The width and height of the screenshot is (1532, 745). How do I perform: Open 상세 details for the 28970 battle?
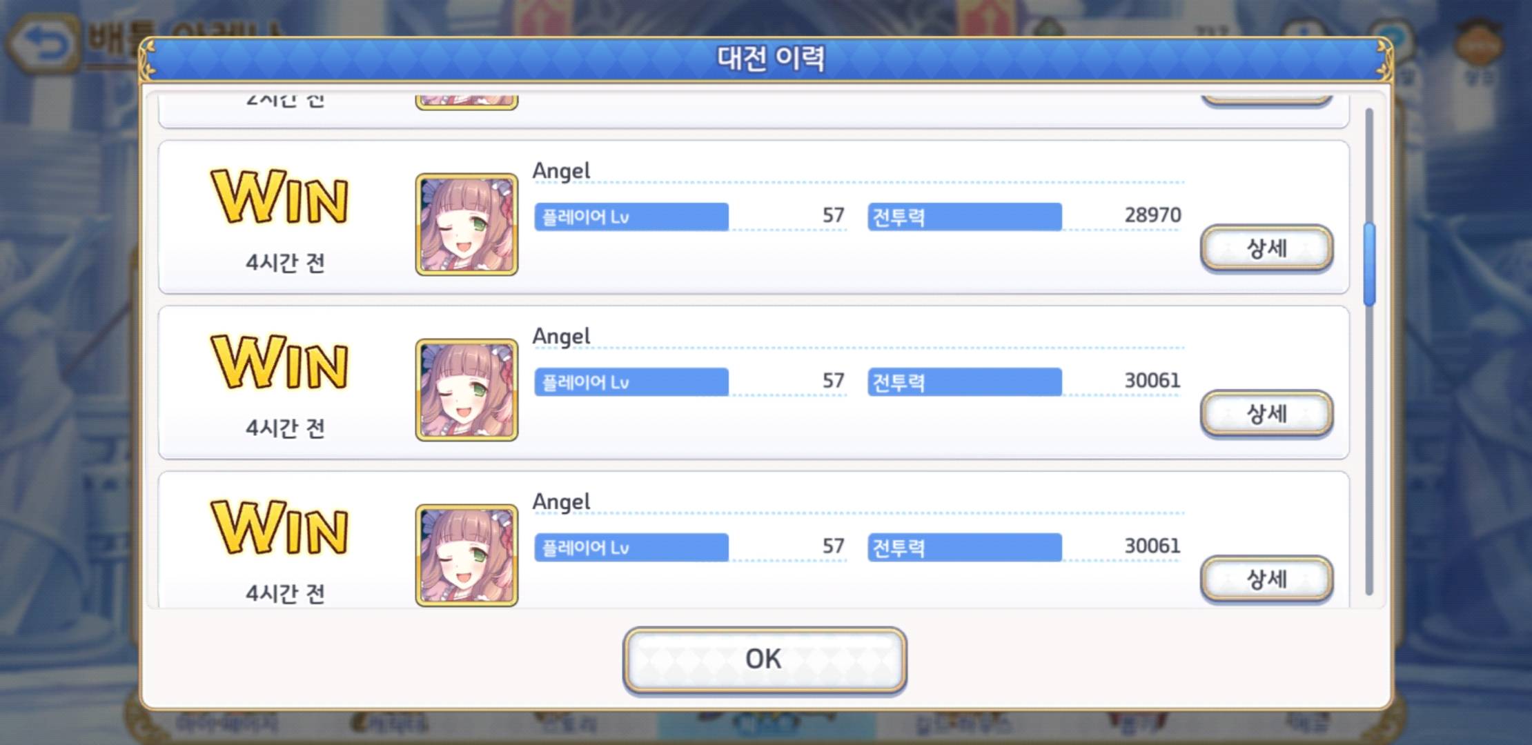(1266, 248)
